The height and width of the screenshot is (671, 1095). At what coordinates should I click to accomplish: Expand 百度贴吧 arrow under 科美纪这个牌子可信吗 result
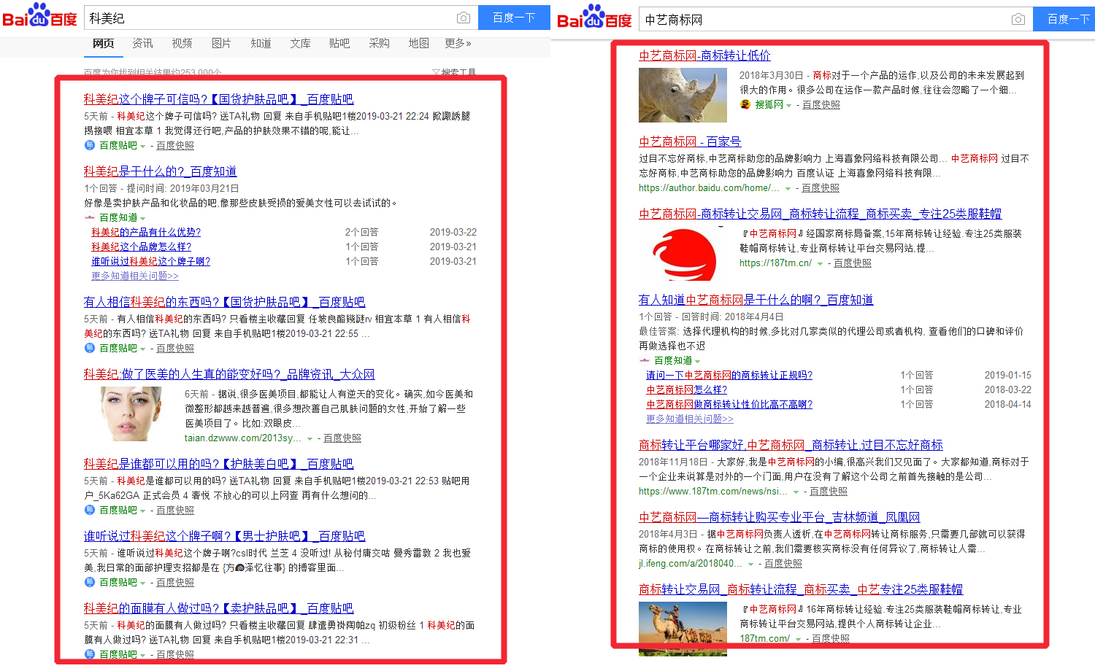click(x=142, y=146)
